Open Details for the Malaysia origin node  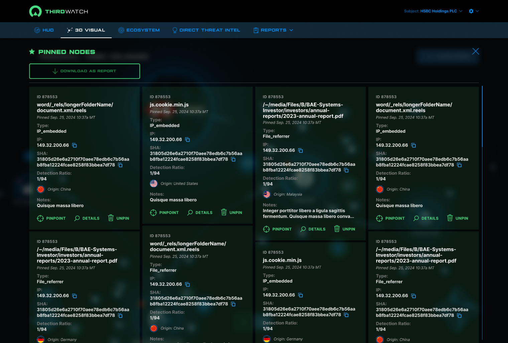(x=313, y=229)
